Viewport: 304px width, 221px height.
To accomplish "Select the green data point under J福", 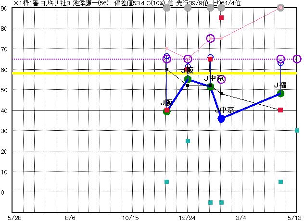I will [281, 94].
